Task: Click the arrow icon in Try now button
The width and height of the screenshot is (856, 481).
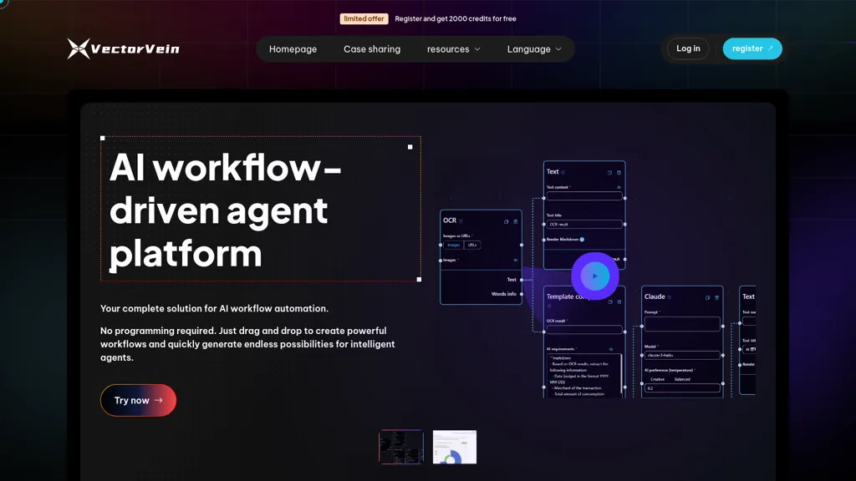Action: pos(158,400)
